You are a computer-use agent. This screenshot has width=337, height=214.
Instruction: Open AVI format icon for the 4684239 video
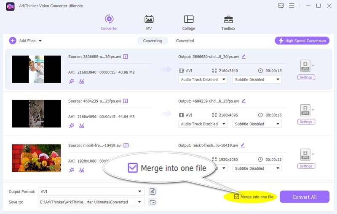tap(305, 110)
